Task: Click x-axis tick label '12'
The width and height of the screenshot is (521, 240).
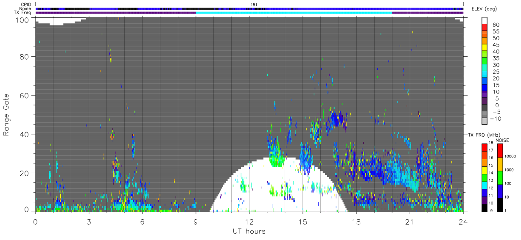Action: (249, 222)
